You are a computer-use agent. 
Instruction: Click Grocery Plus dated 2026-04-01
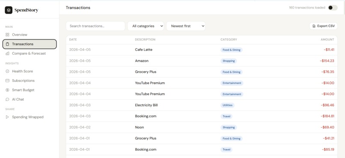(146, 138)
